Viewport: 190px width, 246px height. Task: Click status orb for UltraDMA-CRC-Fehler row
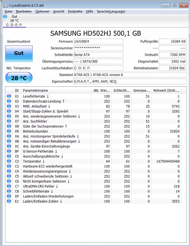(9, 186)
